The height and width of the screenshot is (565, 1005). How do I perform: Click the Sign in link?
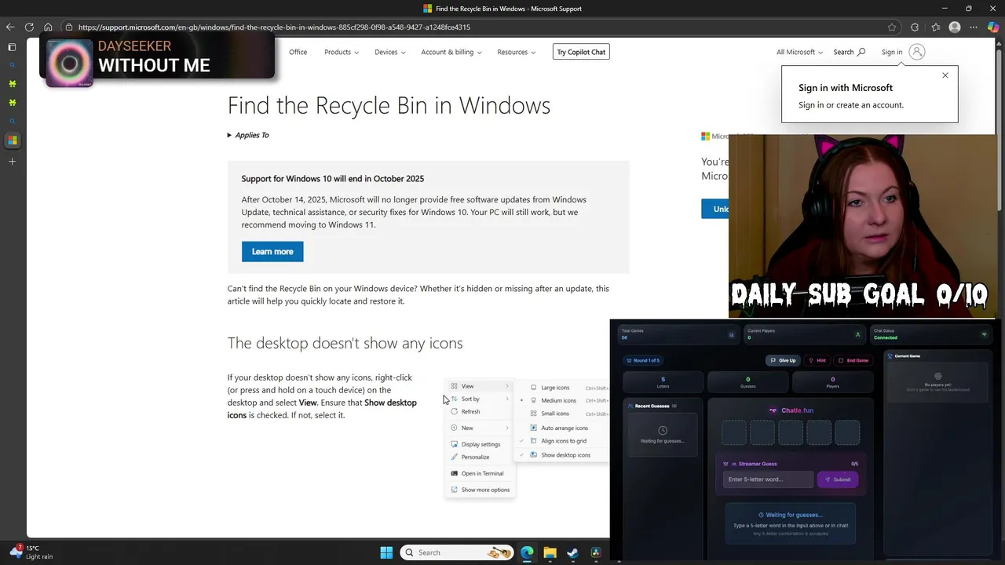click(x=892, y=52)
